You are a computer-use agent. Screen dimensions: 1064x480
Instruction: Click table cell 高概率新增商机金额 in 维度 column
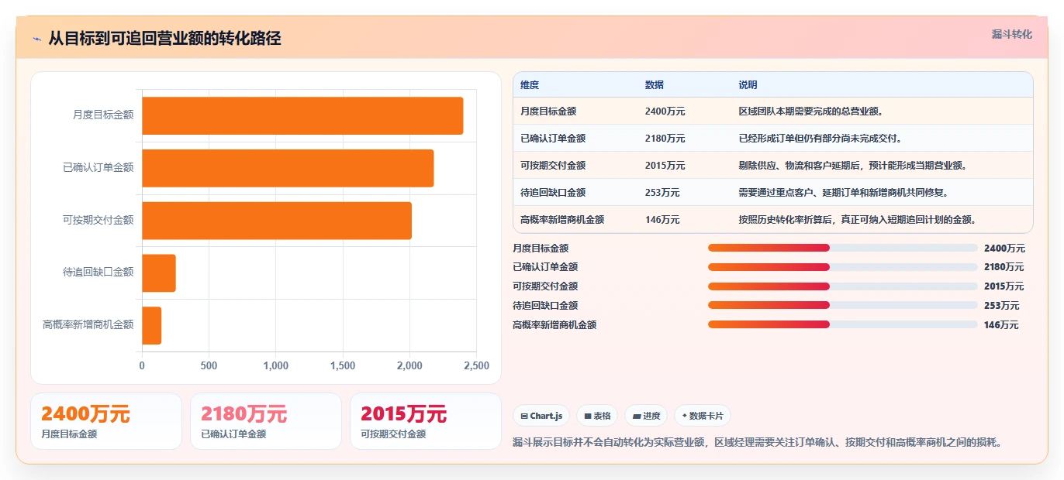pyautogui.click(x=562, y=220)
